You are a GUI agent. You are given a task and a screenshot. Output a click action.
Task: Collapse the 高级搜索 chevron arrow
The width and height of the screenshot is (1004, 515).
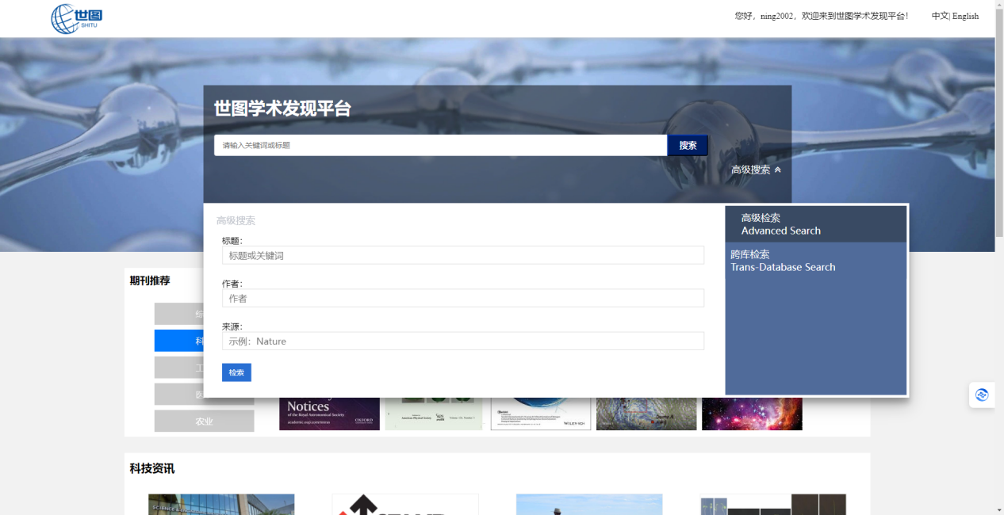778,170
